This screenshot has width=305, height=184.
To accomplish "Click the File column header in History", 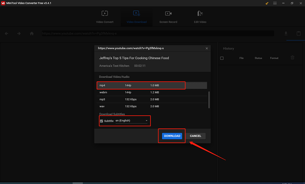I will click(x=241, y=58).
